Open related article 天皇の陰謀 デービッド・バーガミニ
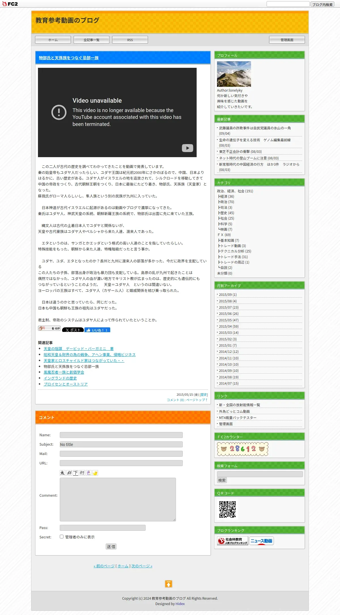 (x=78, y=349)
